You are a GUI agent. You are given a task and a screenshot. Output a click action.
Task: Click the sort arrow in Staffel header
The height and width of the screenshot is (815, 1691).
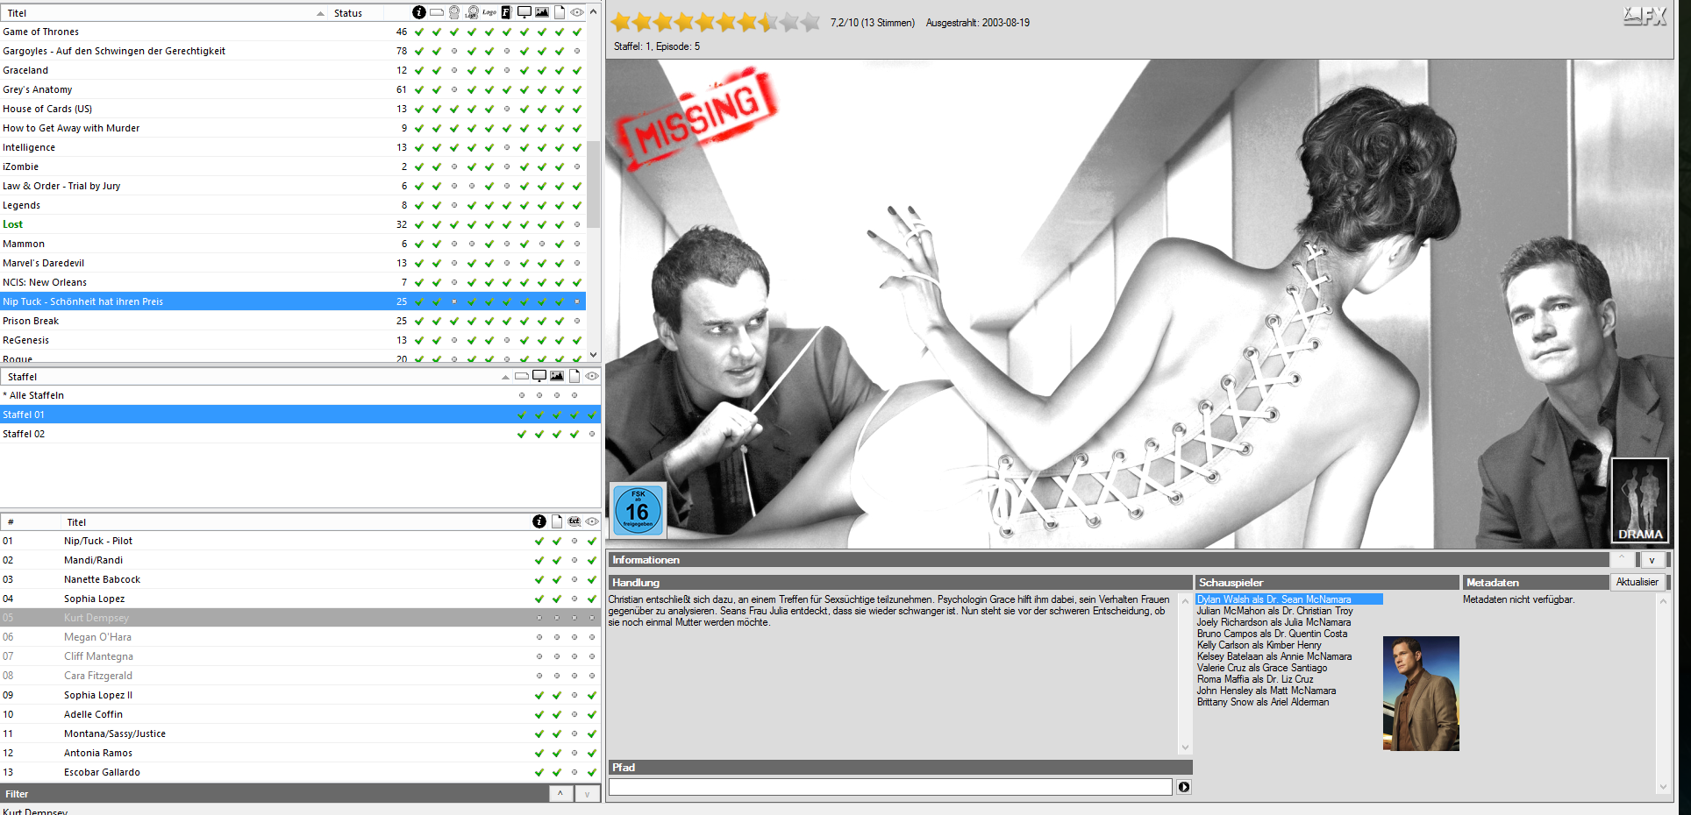(x=505, y=377)
